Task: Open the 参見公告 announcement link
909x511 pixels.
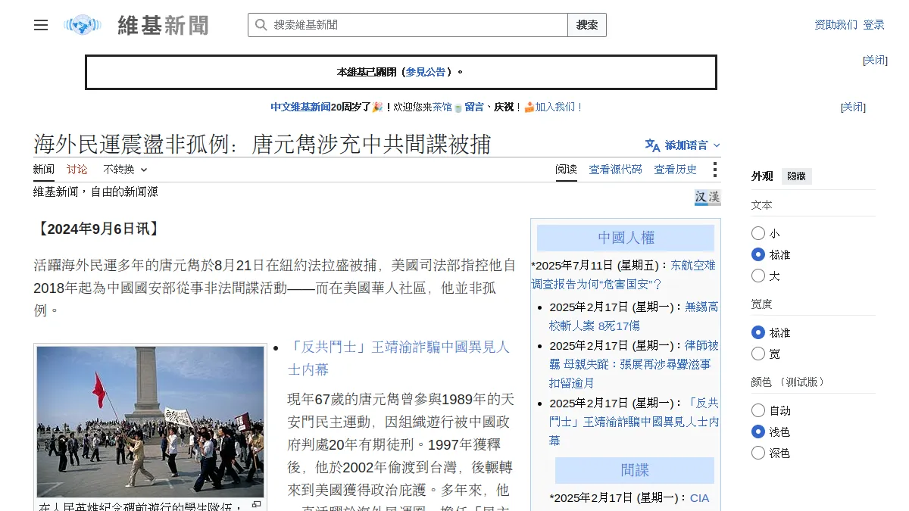Action: click(x=426, y=72)
